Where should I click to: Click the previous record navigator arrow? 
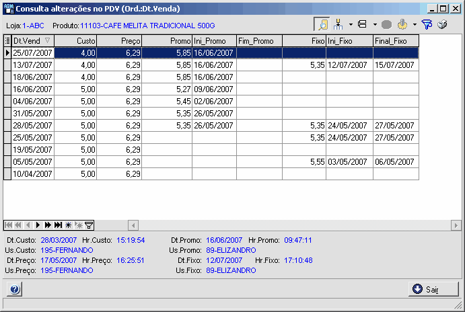[x=28, y=225]
